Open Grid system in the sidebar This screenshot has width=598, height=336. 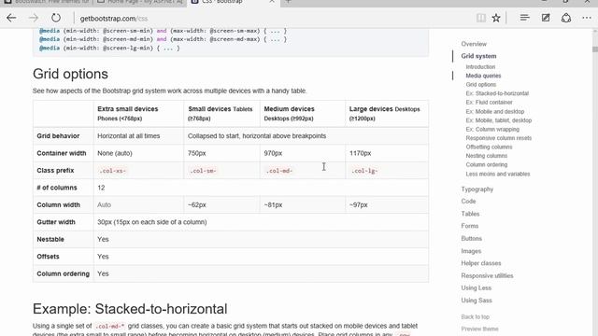coord(478,56)
